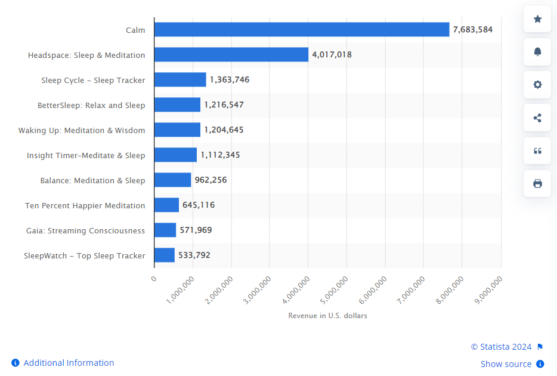This screenshot has width=557, height=376.
Task: Click the © Statista 2024 link
Action: click(501, 347)
